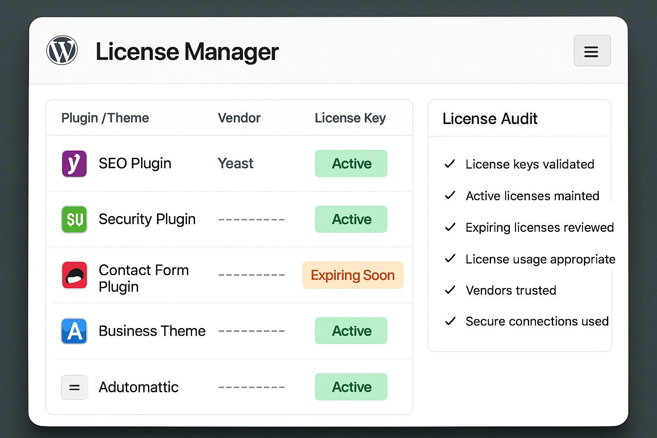Viewport: 657px width, 438px height.
Task: Open the hamburger menu
Action: [x=592, y=51]
